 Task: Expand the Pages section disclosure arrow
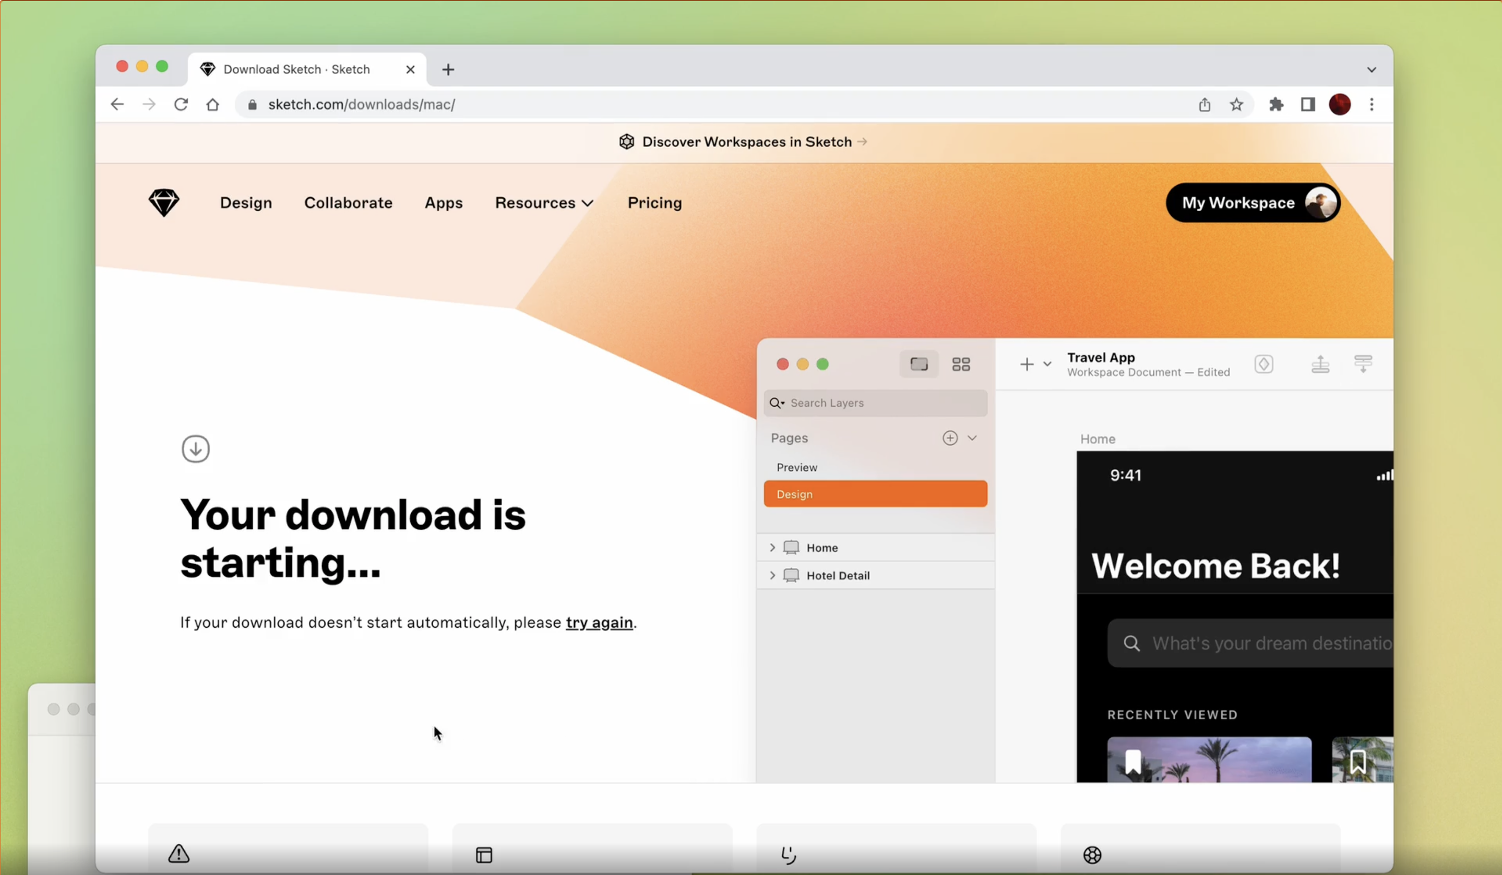coord(971,437)
